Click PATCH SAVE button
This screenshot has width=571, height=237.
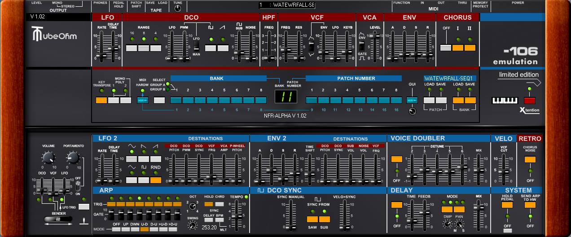pyautogui.click(x=441, y=100)
